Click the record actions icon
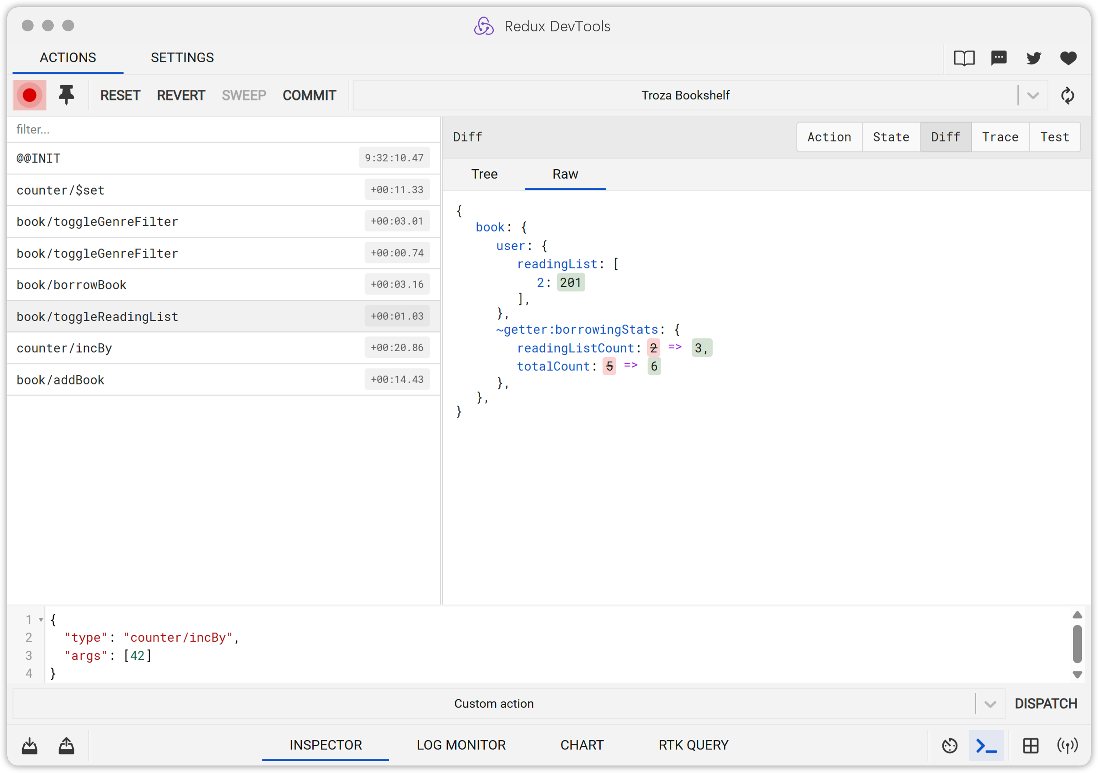Viewport: 1098px width, 773px height. pos(29,95)
